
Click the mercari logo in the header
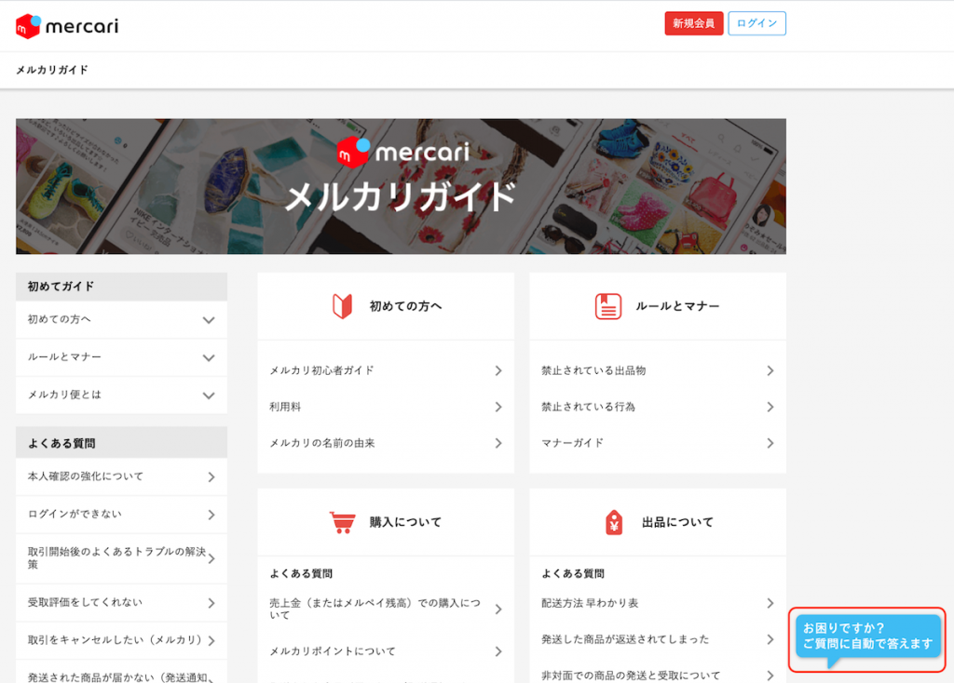(x=67, y=26)
